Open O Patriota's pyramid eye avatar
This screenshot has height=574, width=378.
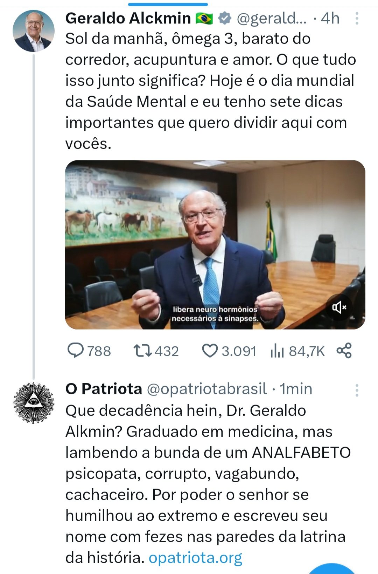pyautogui.click(x=34, y=403)
